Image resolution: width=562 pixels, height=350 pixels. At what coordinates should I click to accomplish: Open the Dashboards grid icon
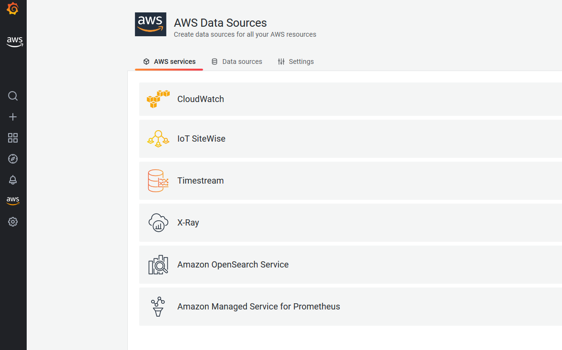point(13,138)
